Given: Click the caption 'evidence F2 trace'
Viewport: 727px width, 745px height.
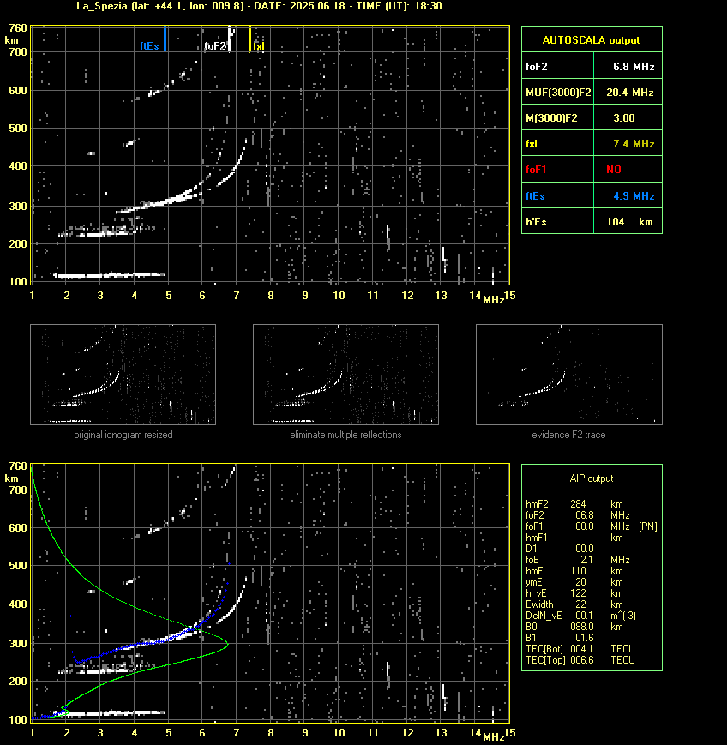Looking at the screenshot, I should pos(568,435).
